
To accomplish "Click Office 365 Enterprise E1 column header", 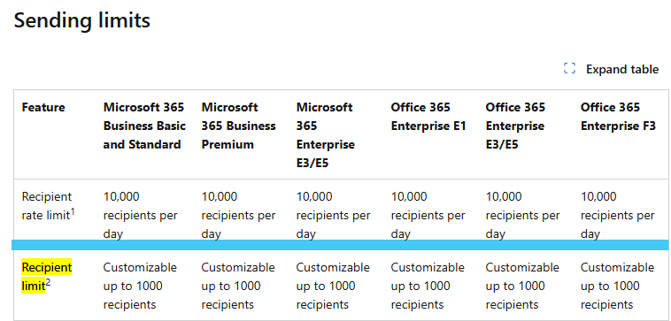I will (428, 117).
